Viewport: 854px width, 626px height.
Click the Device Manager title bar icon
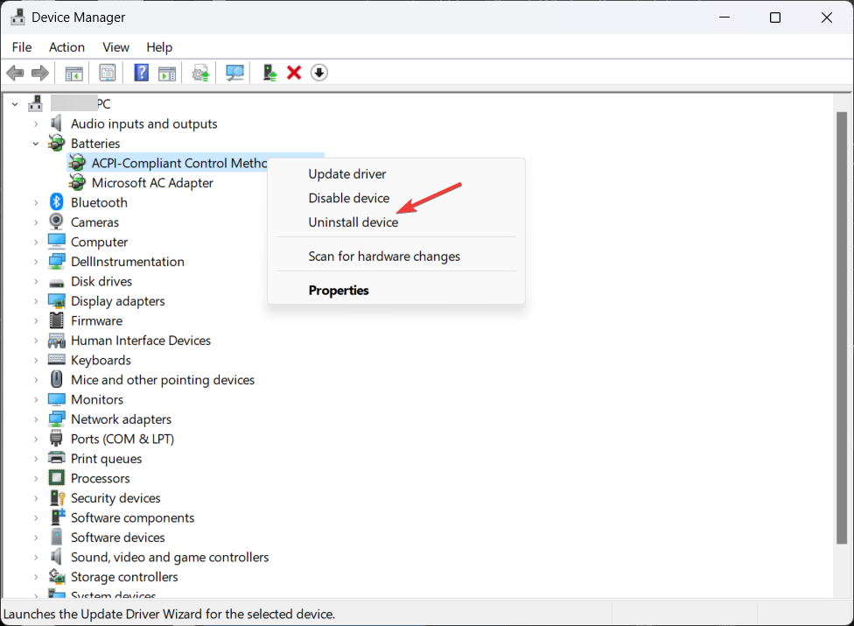coord(17,18)
